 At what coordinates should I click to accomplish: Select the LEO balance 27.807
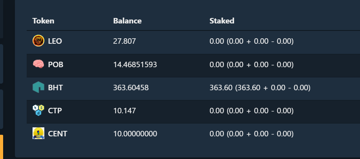124,41
